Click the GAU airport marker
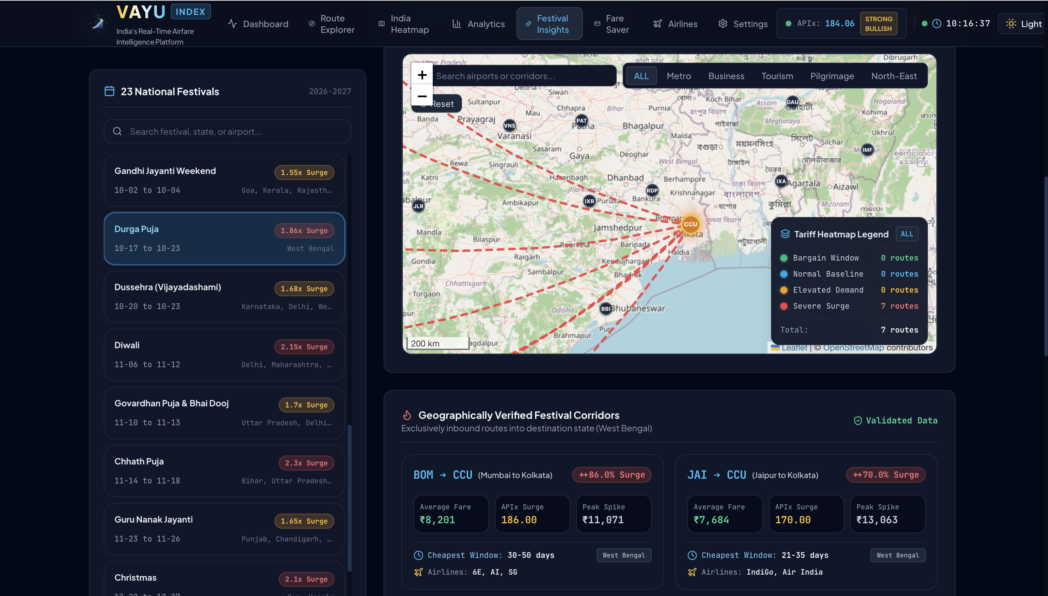 pos(792,102)
